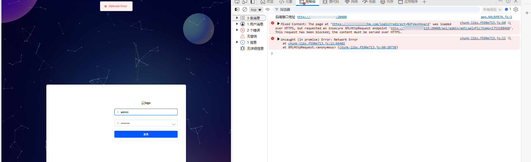Screen dimensions: 531x162
Task: Close the DevTools panel
Action: (516, 1)
